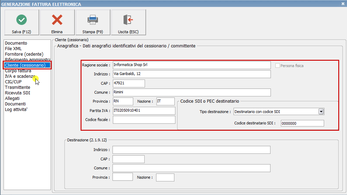
Task: Click the empty Codice fiscale field
Action: (x=144, y=120)
